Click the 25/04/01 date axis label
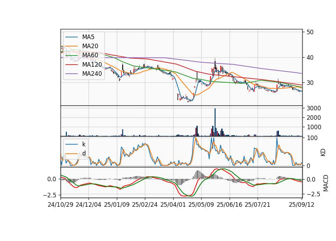Image resolution: width=336 pixels, height=241 pixels. click(173, 205)
